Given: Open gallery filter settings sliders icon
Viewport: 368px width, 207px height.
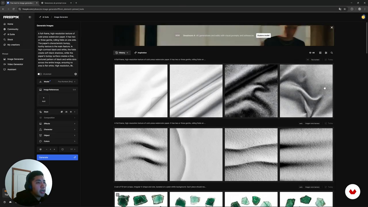Looking at the screenshot, I should [326, 53].
